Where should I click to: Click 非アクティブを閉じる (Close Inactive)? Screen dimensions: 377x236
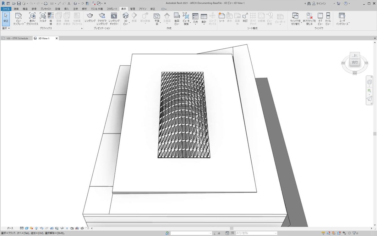coord(309,19)
